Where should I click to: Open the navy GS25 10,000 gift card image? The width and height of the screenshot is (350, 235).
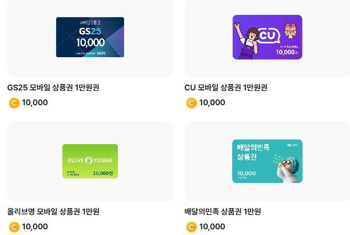pos(90,37)
